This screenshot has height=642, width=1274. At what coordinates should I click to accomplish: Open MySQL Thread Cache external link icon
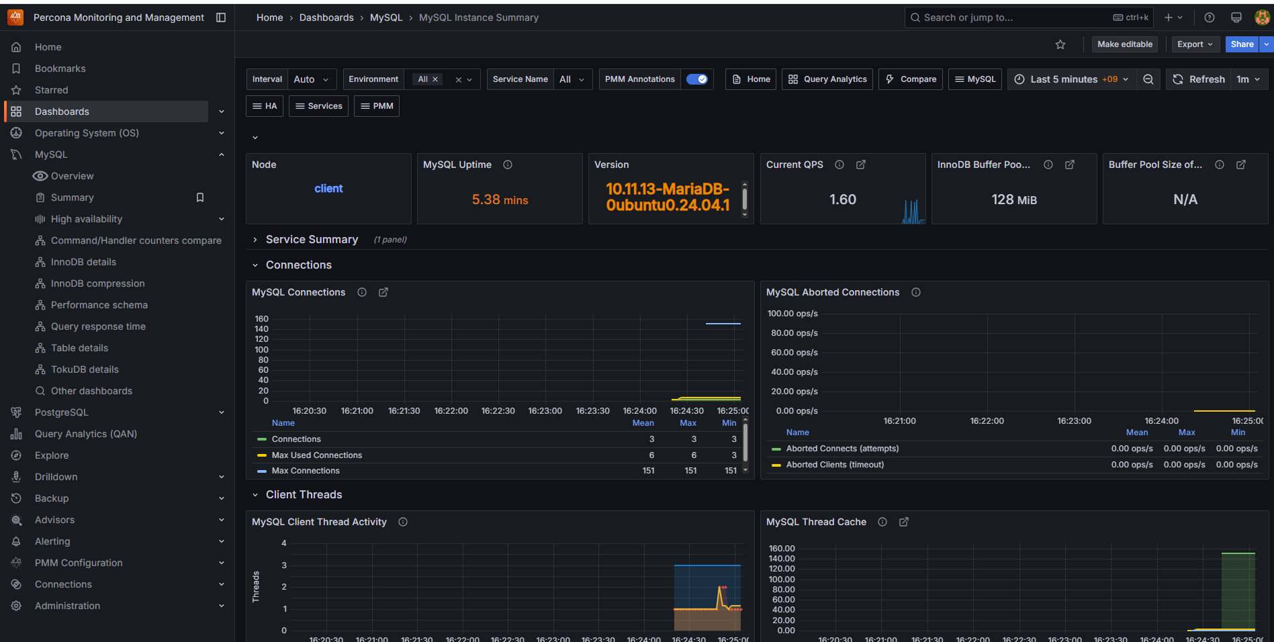pyautogui.click(x=904, y=522)
